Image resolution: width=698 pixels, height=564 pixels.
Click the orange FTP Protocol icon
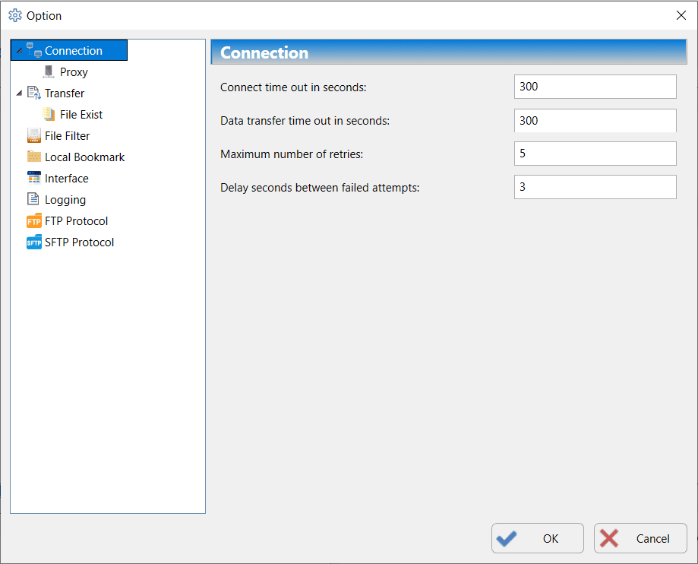click(x=33, y=221)
